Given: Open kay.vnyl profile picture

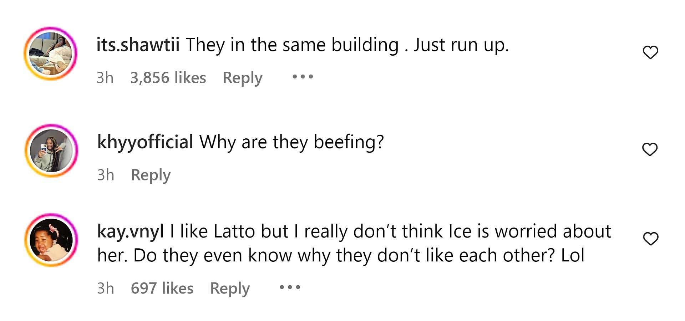Looking at the screenshot, I should click(51, 240).
